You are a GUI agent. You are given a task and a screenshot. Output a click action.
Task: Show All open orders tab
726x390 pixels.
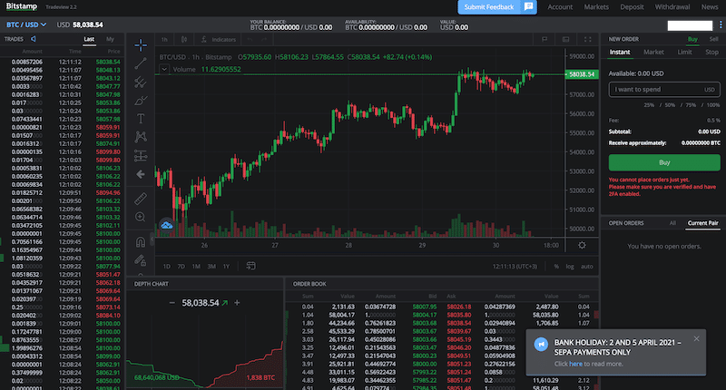point(672,223)
